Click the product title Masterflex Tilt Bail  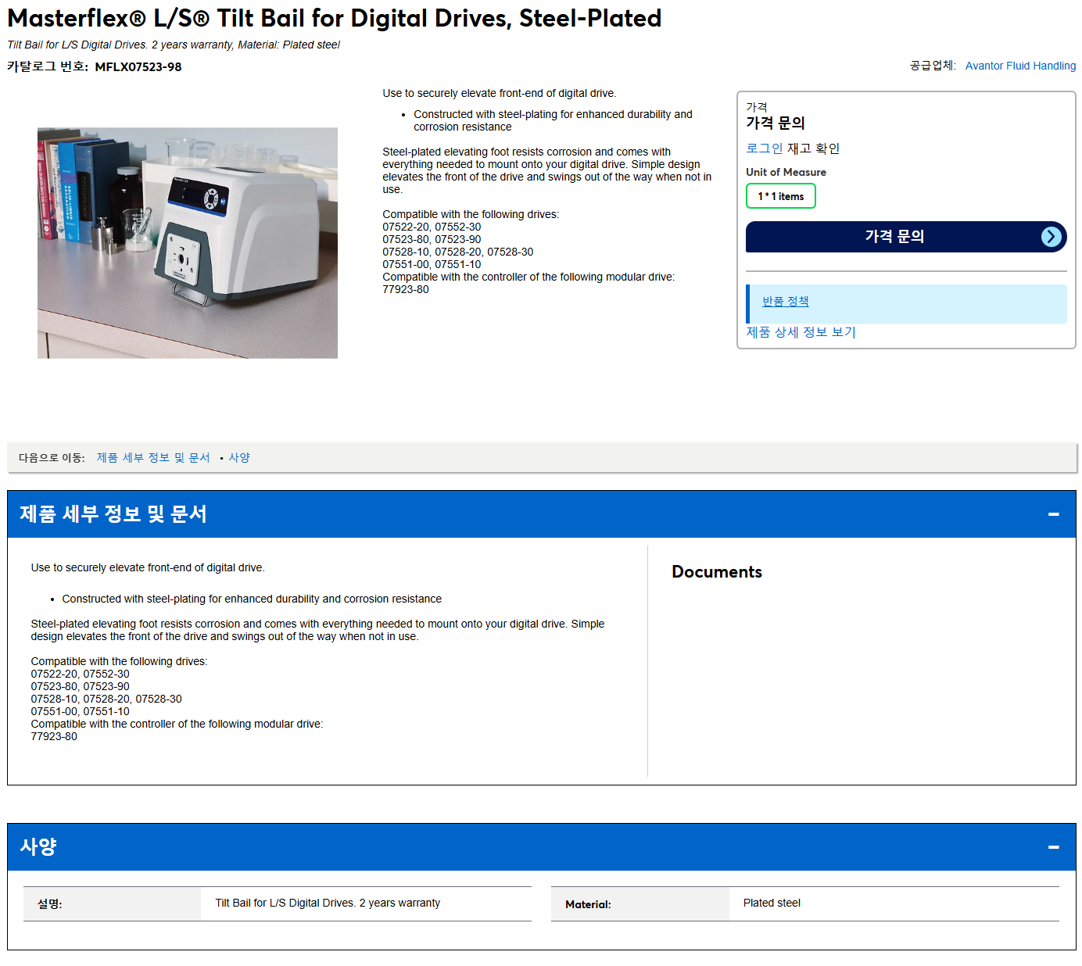tap(335, 18)
